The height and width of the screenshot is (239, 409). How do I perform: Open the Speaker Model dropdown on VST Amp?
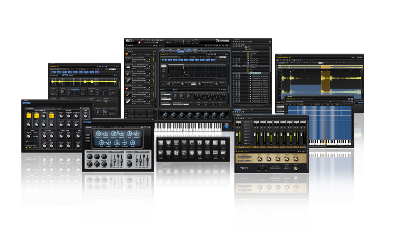pos(245,161)
